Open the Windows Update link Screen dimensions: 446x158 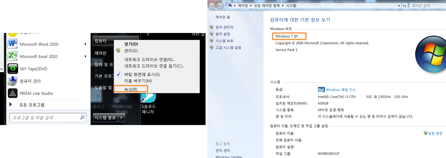point(229,156)
